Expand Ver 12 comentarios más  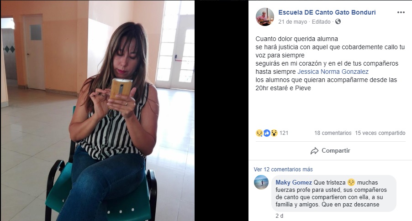[x=283, y=170]
